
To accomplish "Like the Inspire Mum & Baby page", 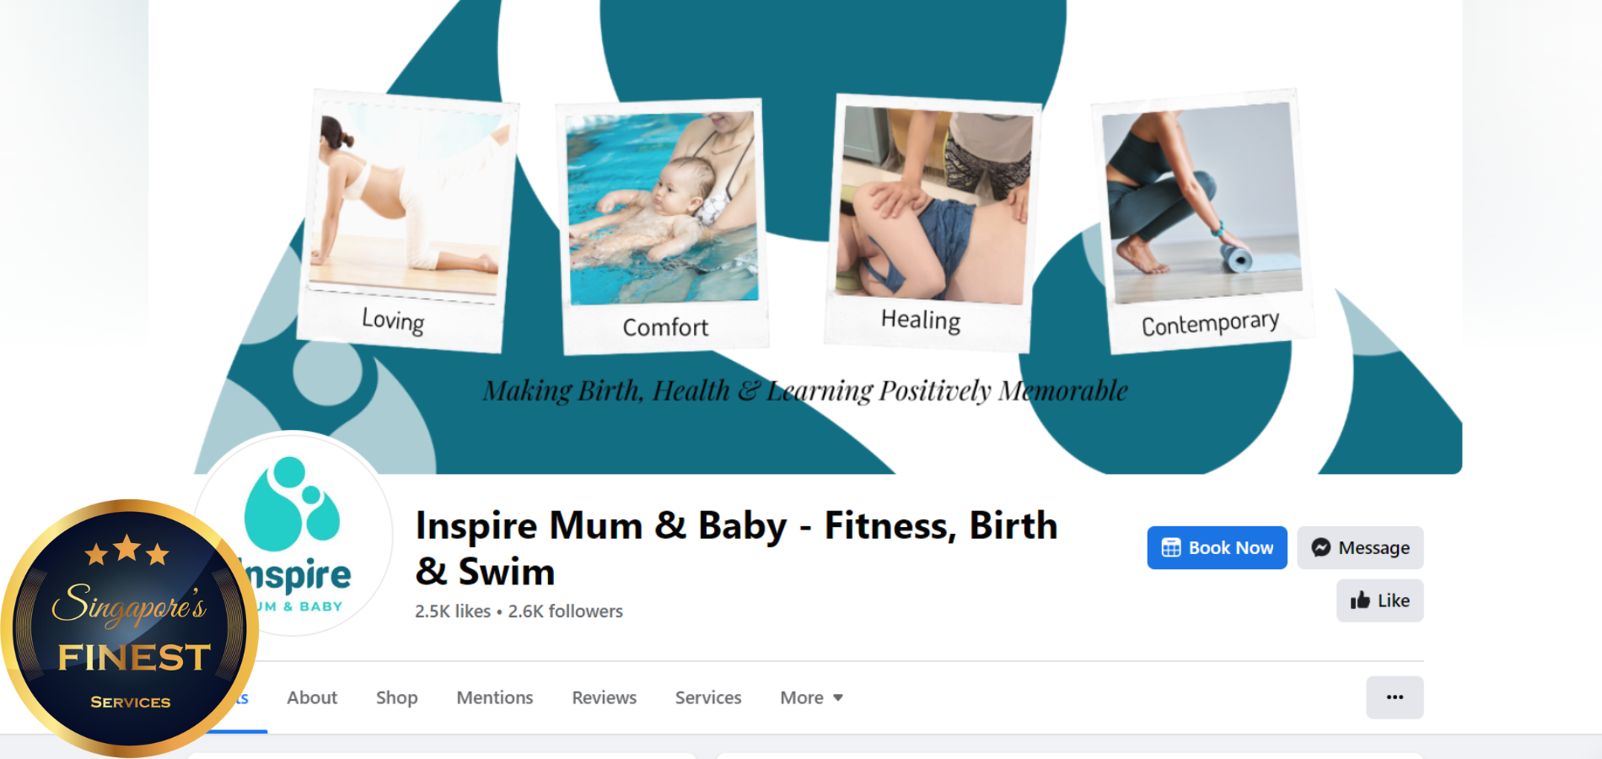I will click(x=1379, y=600).
